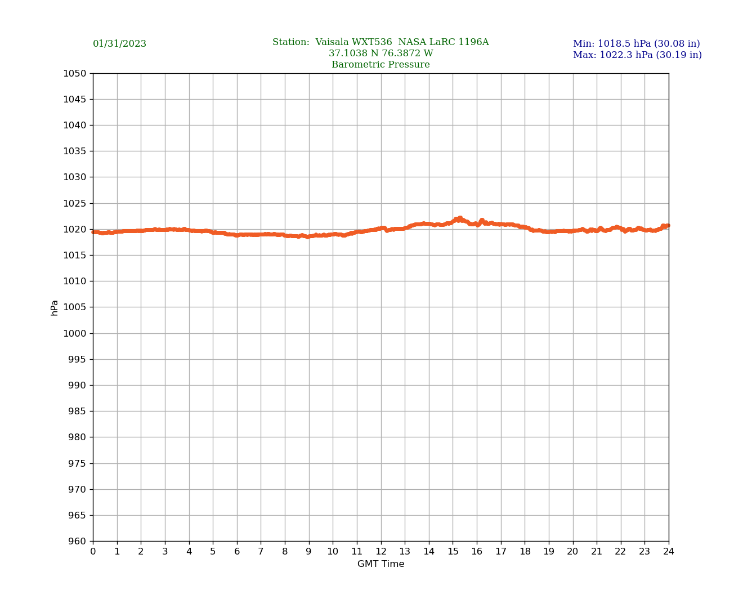743x608 pixels.
Task: Click the Min: 1018.5 hPa reading
Action: pyautogui.click(x=636, y=44)
